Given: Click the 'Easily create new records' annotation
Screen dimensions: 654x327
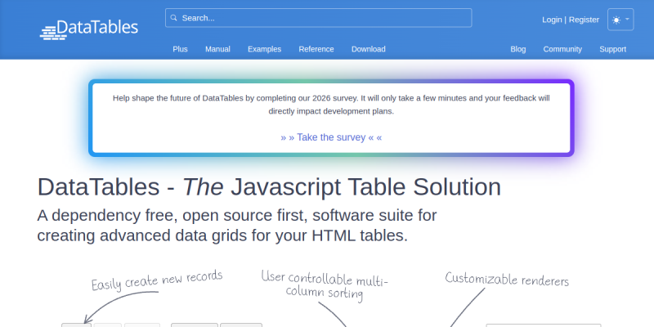Looking at the screenshot, I should [157, 280].
